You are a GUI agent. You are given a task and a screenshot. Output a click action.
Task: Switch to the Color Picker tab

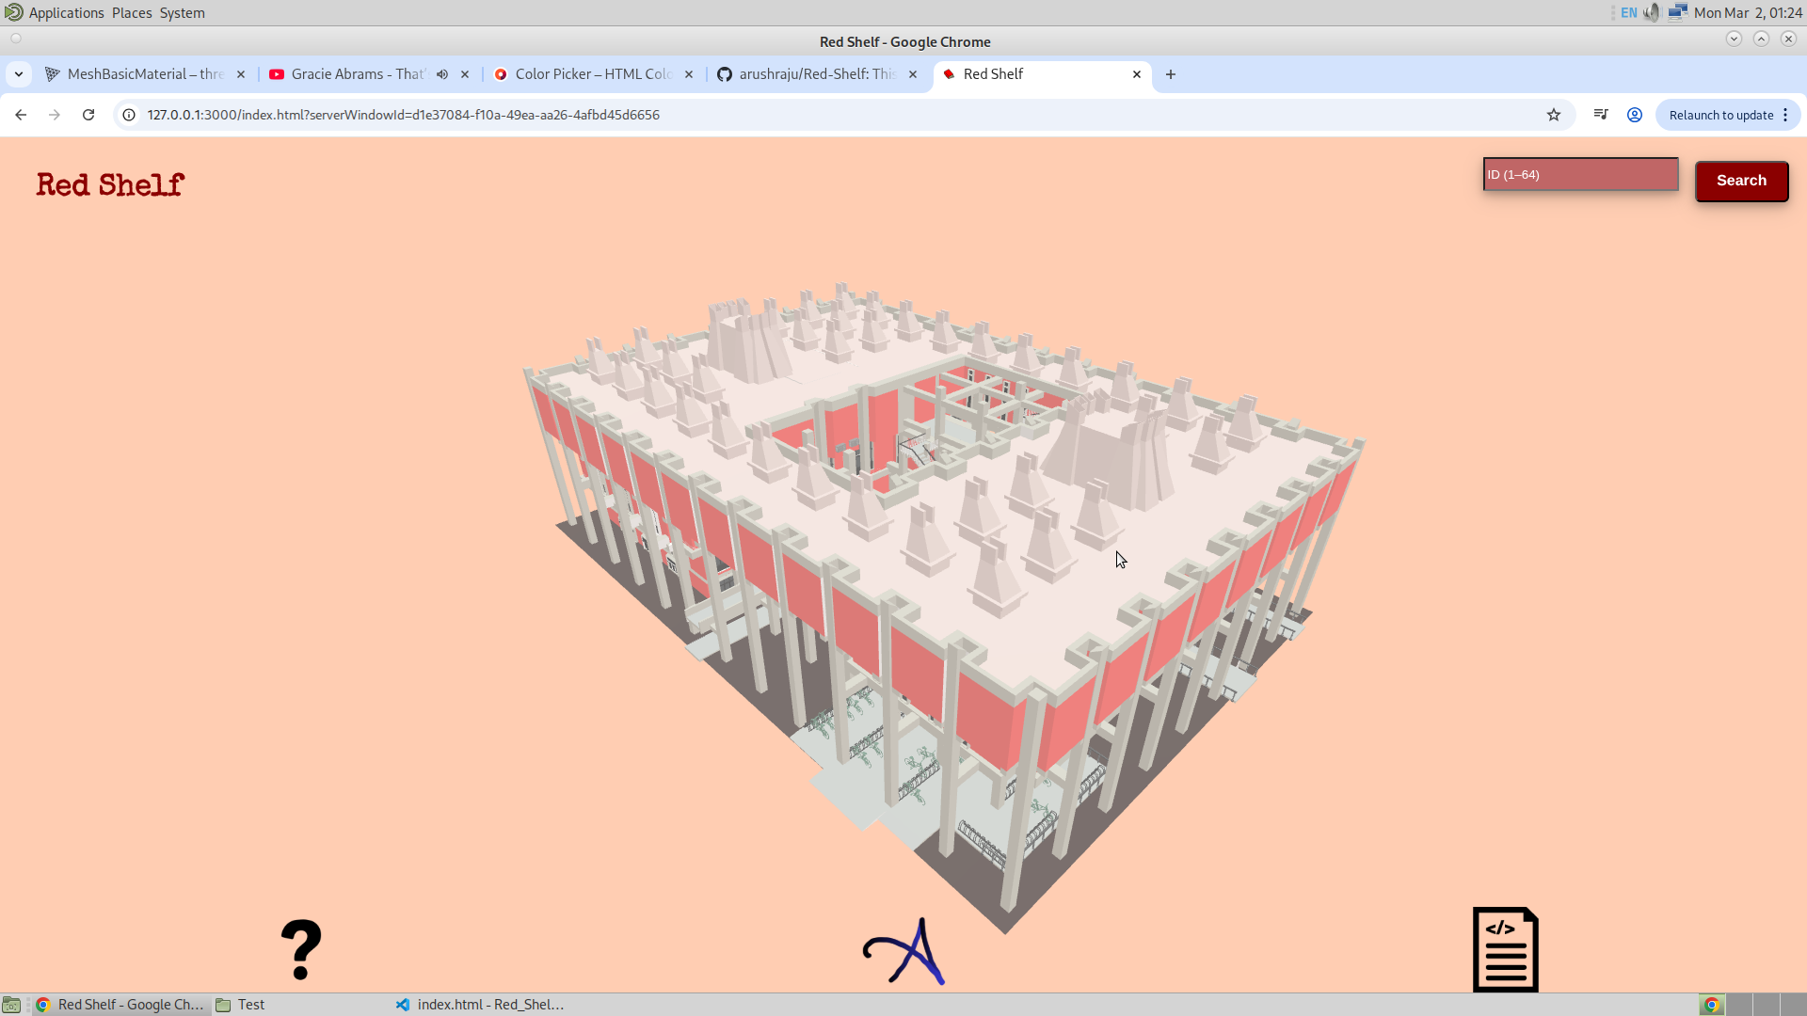[x=591, y=74]
